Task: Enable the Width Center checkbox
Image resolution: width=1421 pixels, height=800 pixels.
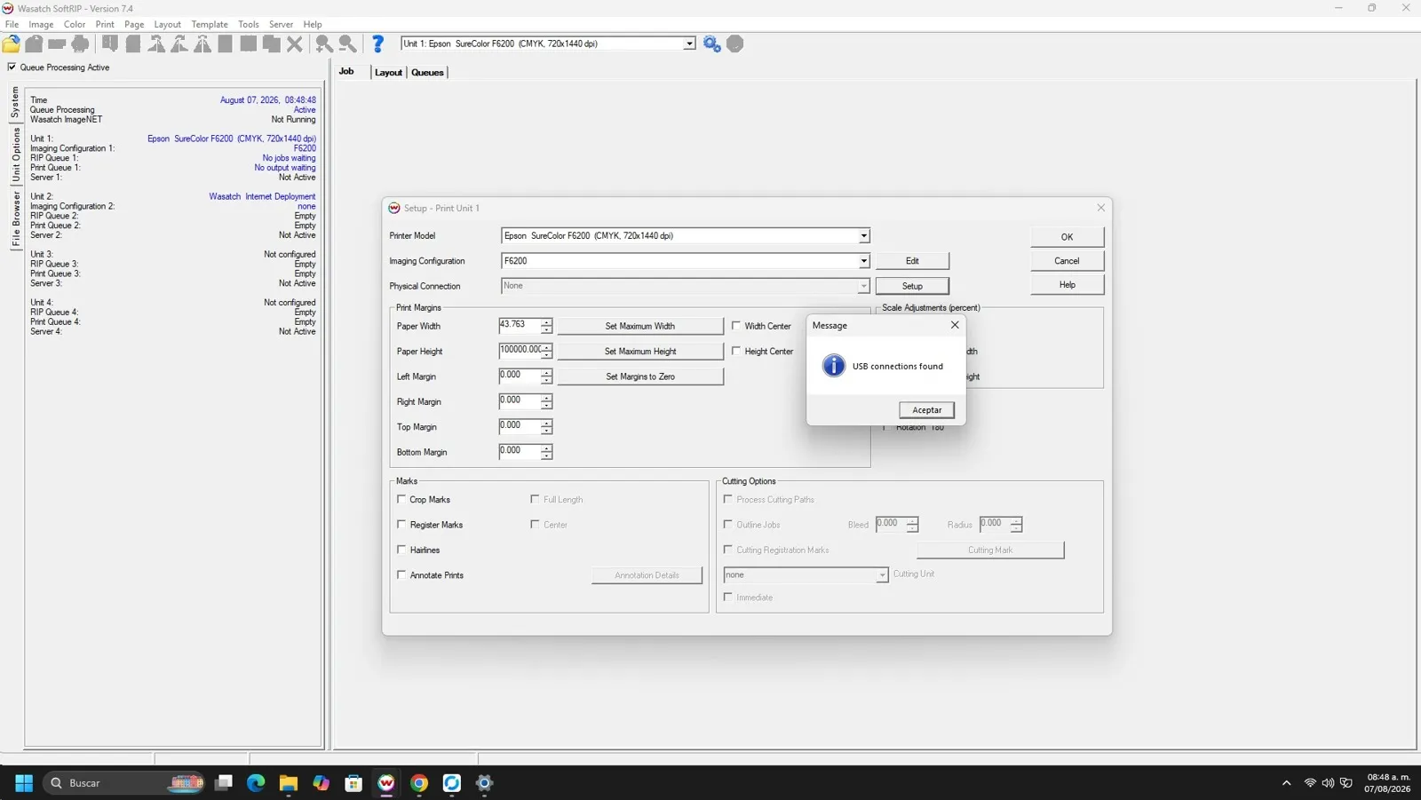Action: tap(736, 326)
